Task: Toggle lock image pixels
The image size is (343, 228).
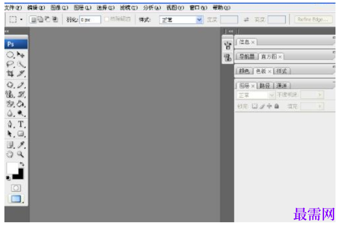Action: coord(262,106)
